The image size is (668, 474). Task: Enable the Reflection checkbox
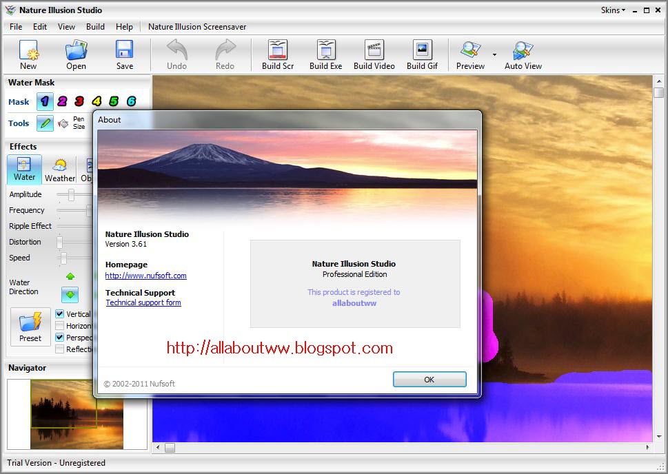coord(60,349)
